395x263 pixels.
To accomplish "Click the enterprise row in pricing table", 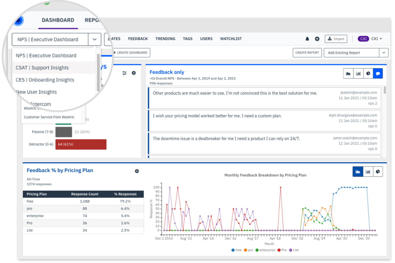I will 83,216.
